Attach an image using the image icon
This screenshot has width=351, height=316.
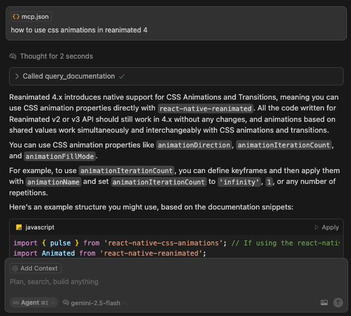click(324, 303)
